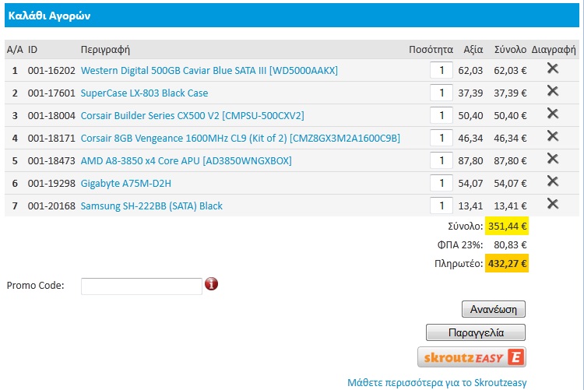Click the orange 432,27 € payable amount
The height and width of the screenshot is (390, 584).
coord(507,264)
